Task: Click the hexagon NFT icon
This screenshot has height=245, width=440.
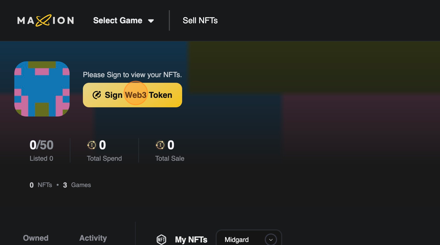Action: click(161, 240)
